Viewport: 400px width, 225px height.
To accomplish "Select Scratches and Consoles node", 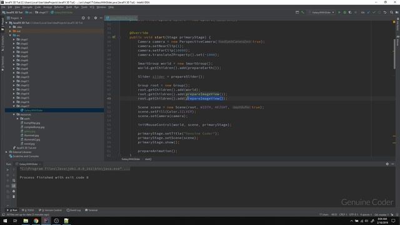I will tap(26, 156).
